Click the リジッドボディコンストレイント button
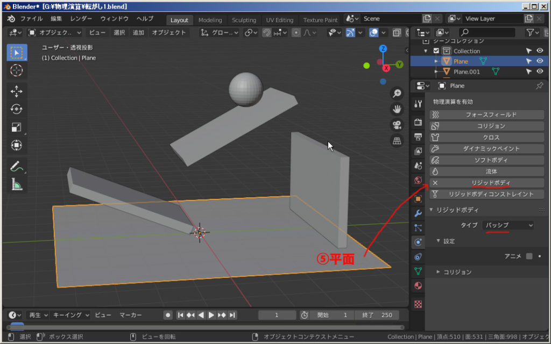Image resolution: width=551 pixels, height=344 pixels. (490, 194)
